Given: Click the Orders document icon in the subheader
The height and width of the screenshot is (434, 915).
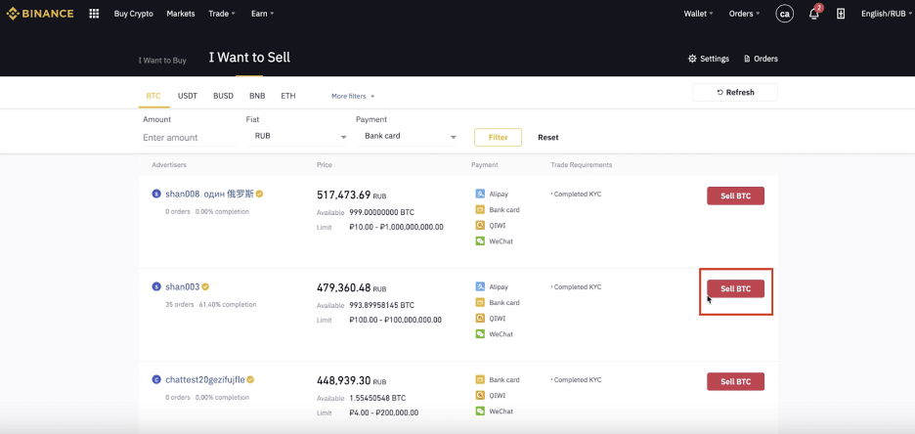Looking at the screenshot, I should [747, 59].
